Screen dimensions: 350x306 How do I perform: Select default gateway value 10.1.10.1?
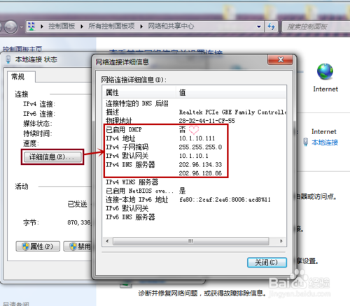[194, 156]
